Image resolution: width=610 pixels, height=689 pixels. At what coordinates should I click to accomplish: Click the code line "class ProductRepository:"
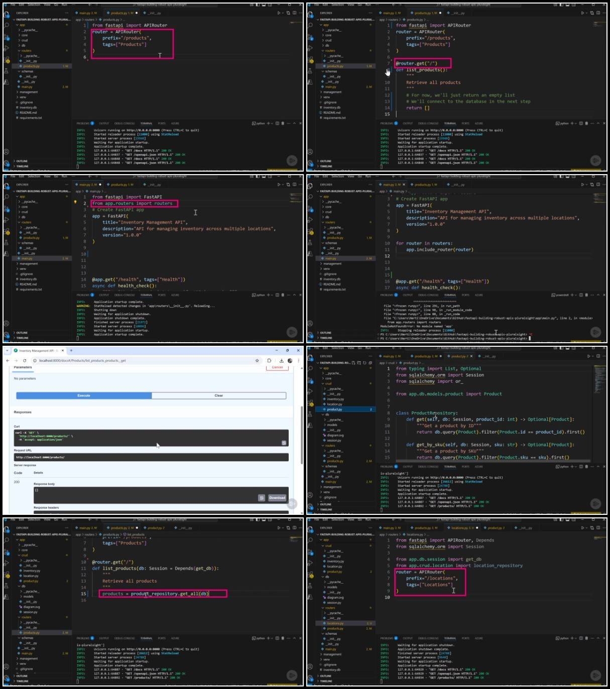click(x=427, y=413)
